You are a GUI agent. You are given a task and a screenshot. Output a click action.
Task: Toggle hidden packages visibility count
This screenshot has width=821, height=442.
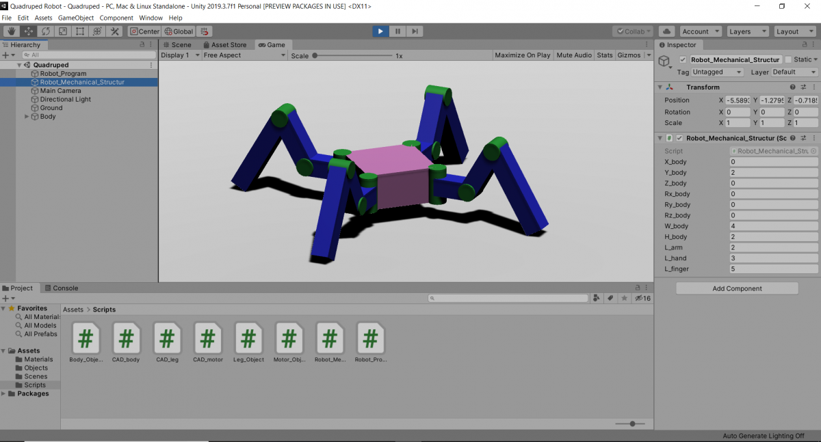(643, 299)
